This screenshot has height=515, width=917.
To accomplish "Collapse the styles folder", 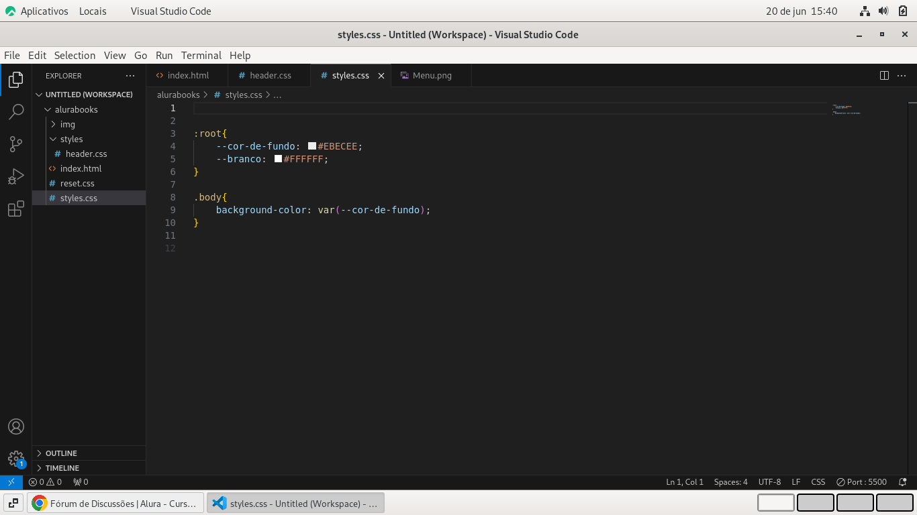I will click(x=89, y=139).
